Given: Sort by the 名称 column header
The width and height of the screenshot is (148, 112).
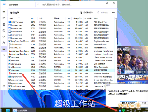Looking at the screenshot, I should (x=19, y=18).
